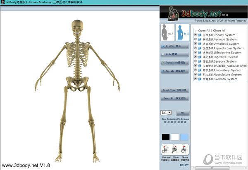Viewport: 248px width, 170px height.
Task: Expand the Musculature System node
Action: pos(196,74)
